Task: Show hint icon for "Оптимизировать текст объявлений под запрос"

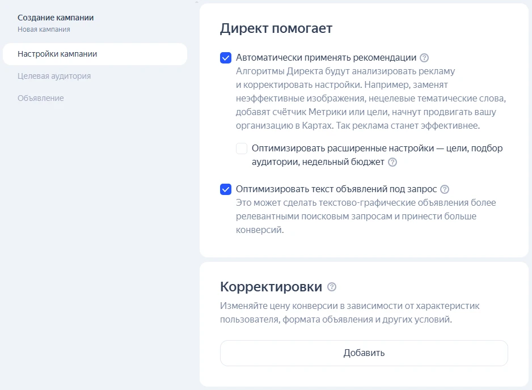Action: click(x=445, y=189)
